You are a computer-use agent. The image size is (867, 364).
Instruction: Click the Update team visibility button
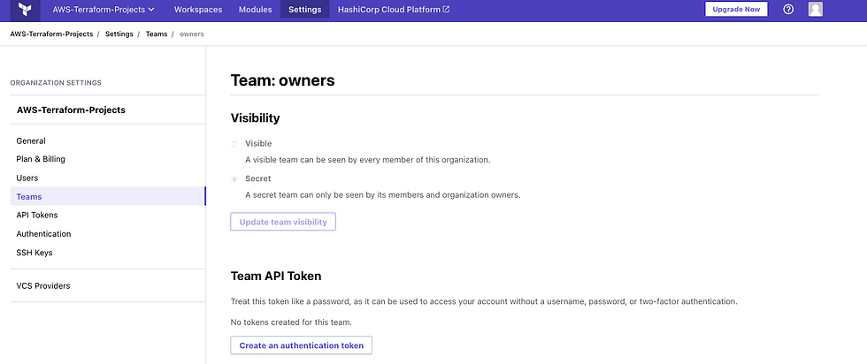click(x=283, y=222)
